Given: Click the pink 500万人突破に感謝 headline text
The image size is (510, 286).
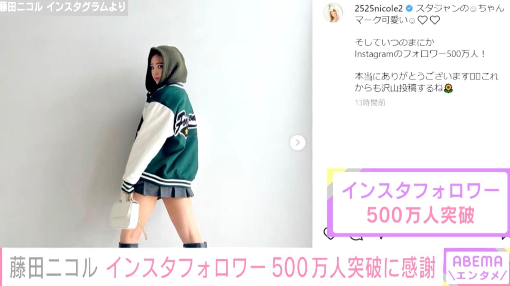Looking at the screenshot, I should [354, 267].
